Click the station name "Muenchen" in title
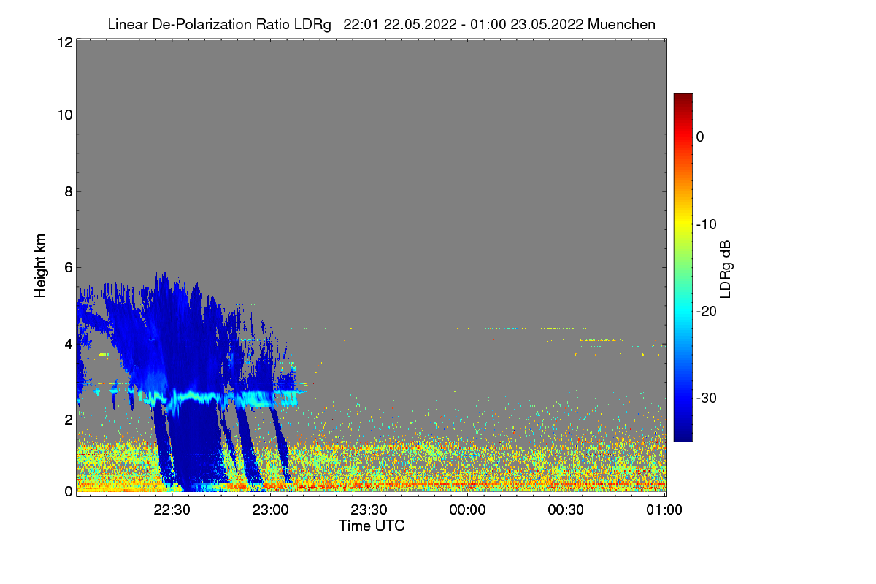The image size is (876, 584). (621, 24)
